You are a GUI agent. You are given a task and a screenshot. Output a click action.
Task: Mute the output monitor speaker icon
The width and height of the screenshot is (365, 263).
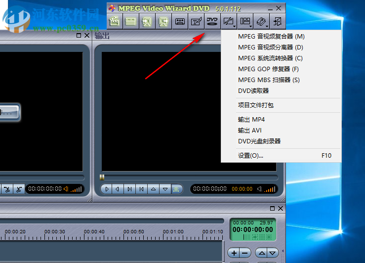[x=259, y=189]
